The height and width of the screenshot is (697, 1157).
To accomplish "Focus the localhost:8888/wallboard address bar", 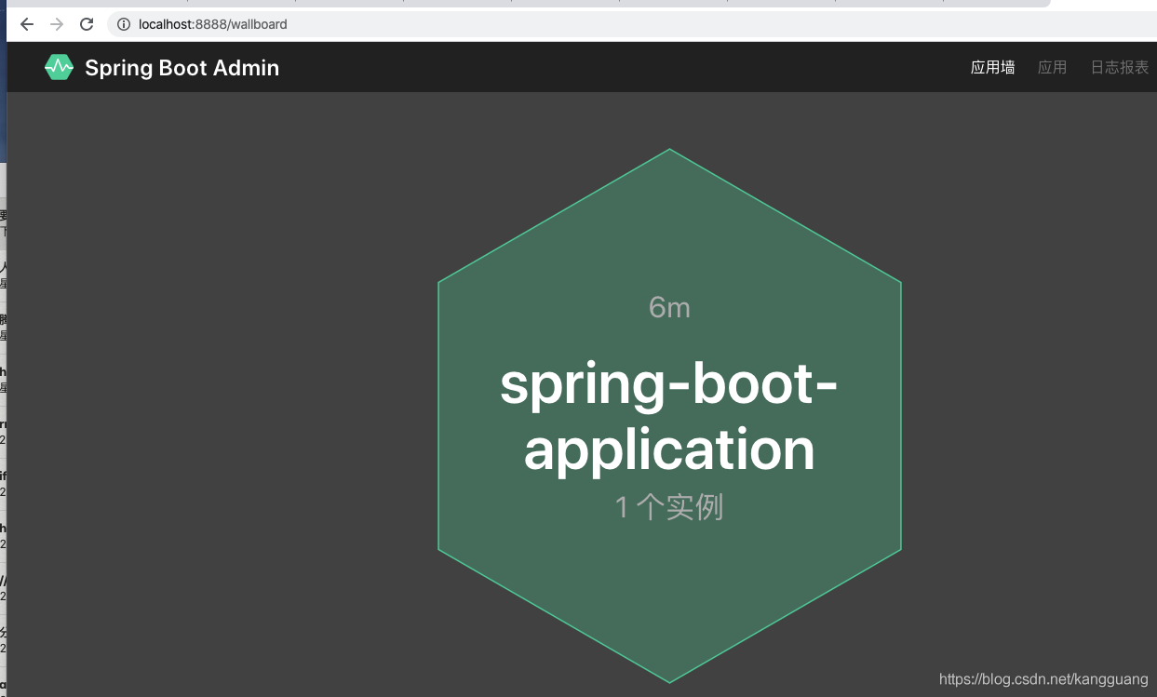I will (x=632, y=24).
